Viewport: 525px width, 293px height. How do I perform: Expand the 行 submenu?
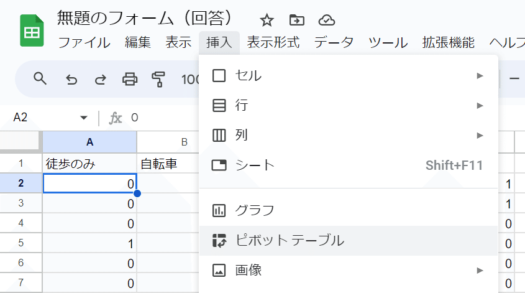click(348, 106)
